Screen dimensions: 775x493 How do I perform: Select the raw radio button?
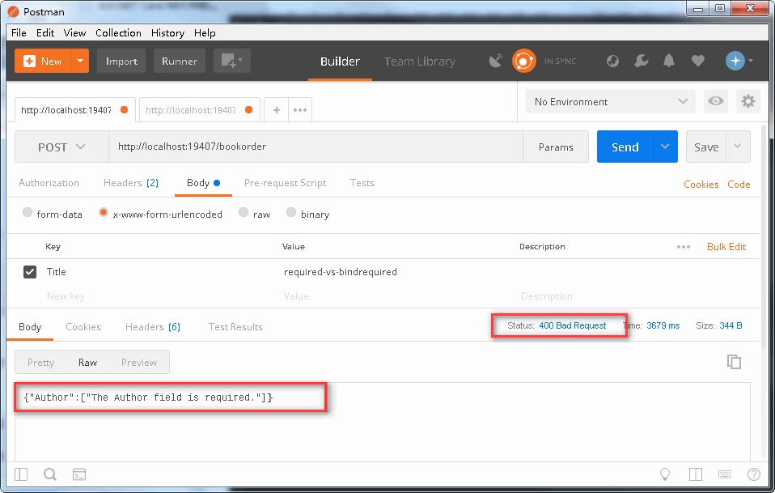[x=244, y=213]
